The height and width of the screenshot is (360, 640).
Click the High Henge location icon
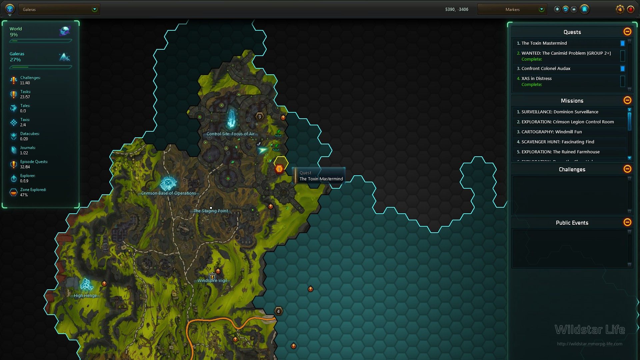click(x=86, y=285)
